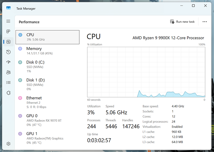Click the L2 cache 12.0 MB value
The width and height of the screenshot is (214, 152).
177,137
